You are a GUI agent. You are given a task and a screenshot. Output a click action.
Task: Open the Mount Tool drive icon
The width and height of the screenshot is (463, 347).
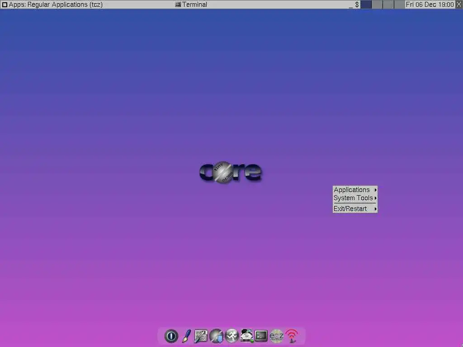pyautogui.click(x=246, y=336)
